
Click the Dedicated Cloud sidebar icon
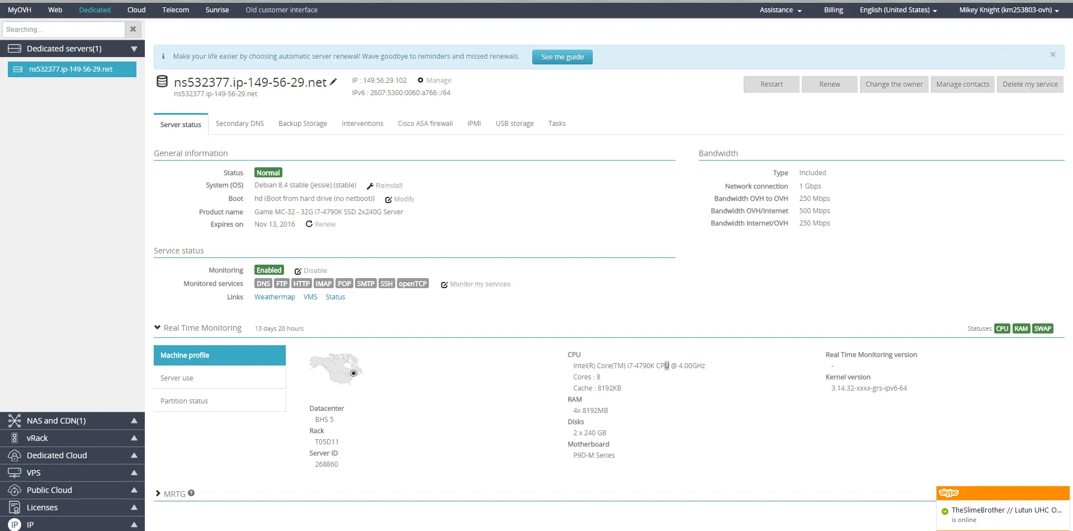pyautogui.click(x=15, y=455)
